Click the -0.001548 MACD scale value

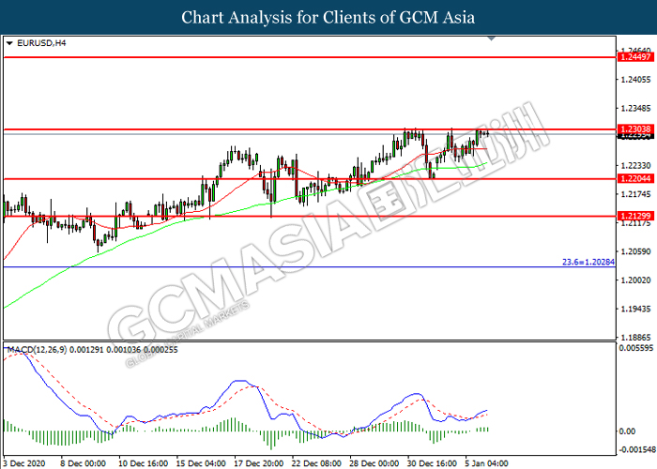637,449
